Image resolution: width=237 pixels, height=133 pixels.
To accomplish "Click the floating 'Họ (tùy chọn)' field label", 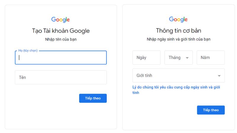I will coord(28,51).
